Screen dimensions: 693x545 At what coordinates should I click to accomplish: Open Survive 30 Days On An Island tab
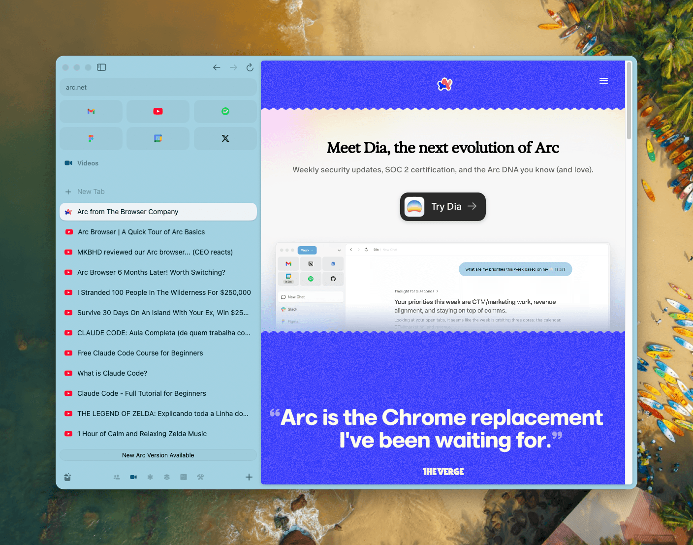(x=158, y=313)
